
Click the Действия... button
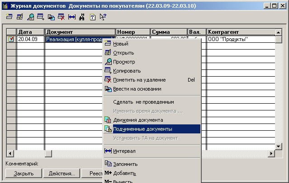(62, 174)
